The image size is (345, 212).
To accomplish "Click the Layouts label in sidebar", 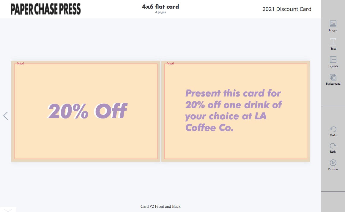I will tap(333, 66).
